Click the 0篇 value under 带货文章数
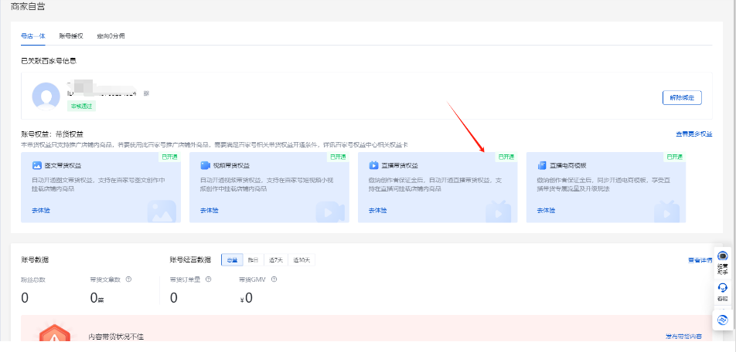Viewport: 736px width, 352px height. point(97,298)
